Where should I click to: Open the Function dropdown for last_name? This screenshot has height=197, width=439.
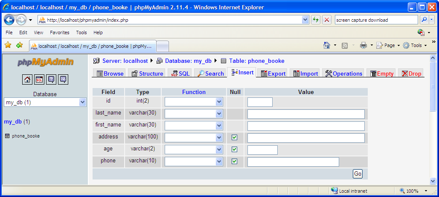tap(194, 114)
